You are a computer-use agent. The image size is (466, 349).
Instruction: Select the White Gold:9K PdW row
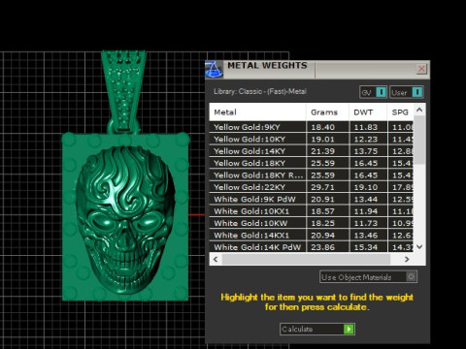[312, 199]
